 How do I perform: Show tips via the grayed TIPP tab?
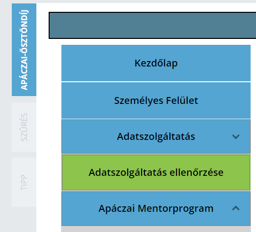point(24,182)
